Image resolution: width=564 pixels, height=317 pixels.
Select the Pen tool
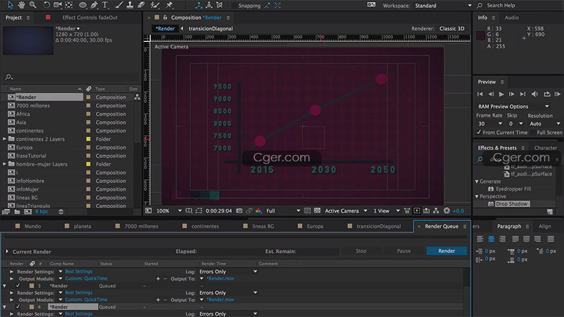point(94,5)
